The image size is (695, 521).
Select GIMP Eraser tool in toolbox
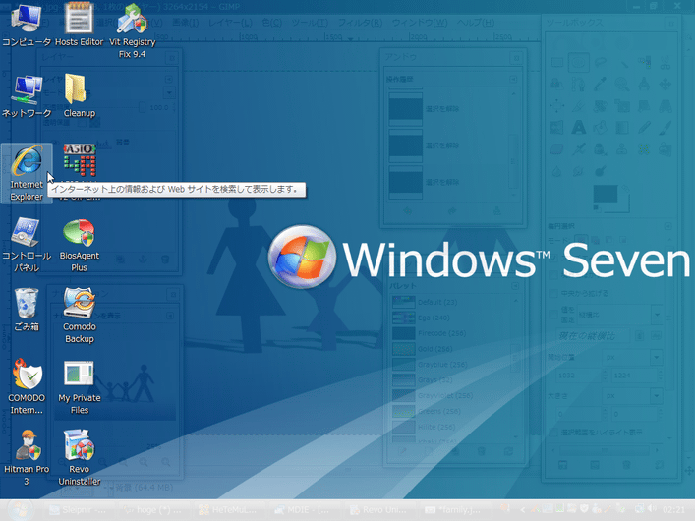pos(557,149)
